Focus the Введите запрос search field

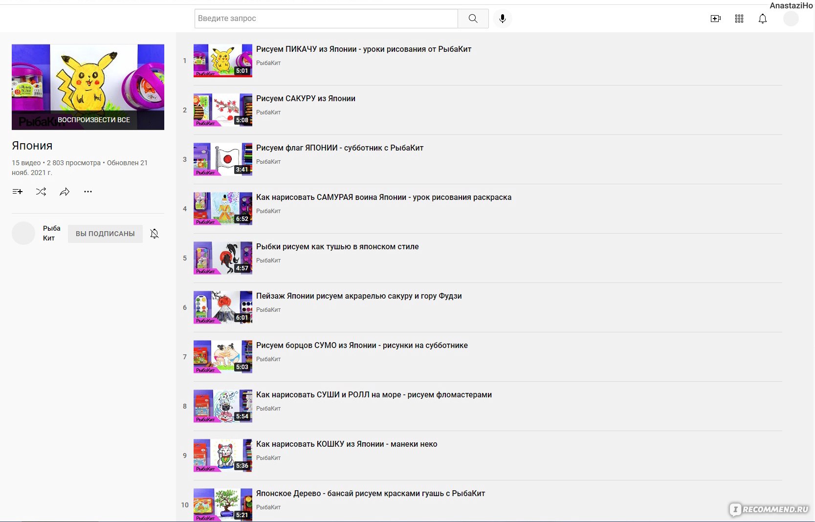[326, 19]
